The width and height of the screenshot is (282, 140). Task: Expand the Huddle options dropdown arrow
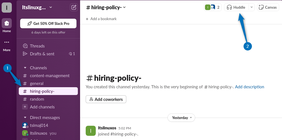[251, 8]
